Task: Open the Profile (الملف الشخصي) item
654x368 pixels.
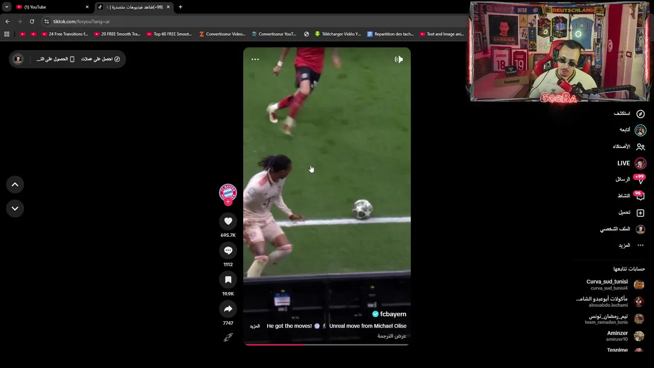Action: click(623, 229)
